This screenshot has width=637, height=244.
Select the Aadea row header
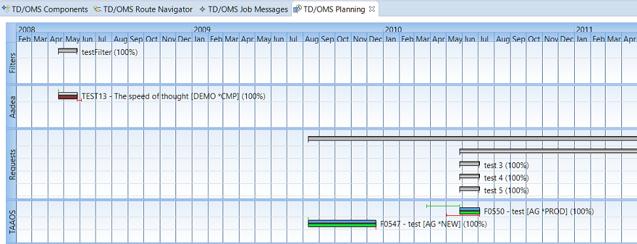12,107
